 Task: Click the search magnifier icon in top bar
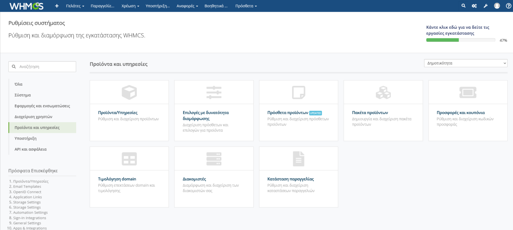[463, 6]
